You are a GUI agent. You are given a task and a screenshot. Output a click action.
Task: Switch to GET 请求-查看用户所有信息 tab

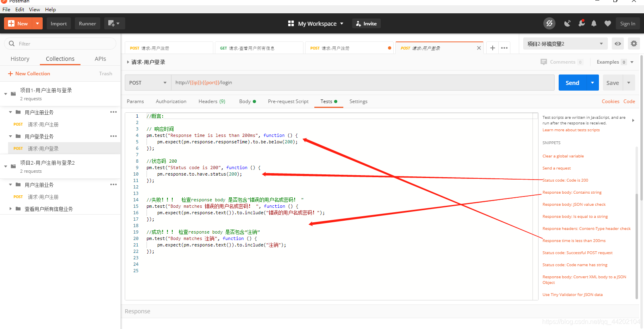(259, 48)
